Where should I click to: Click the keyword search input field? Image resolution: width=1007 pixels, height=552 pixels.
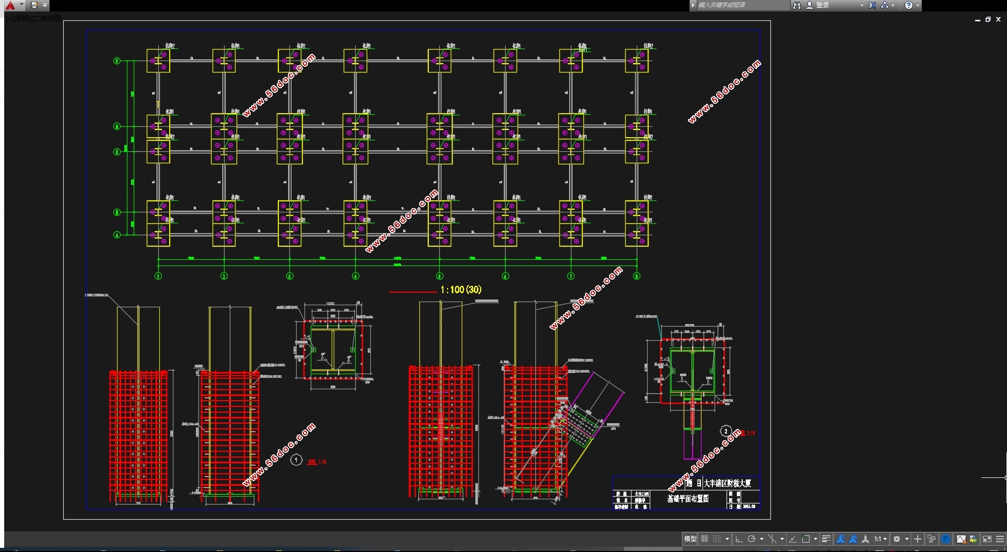pyautogui.click(x=743, y=5)
